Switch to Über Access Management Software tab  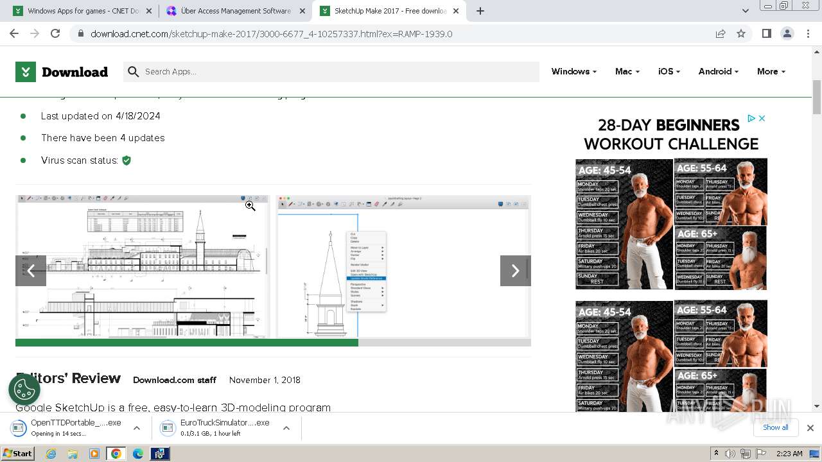[x=235, y=11]
